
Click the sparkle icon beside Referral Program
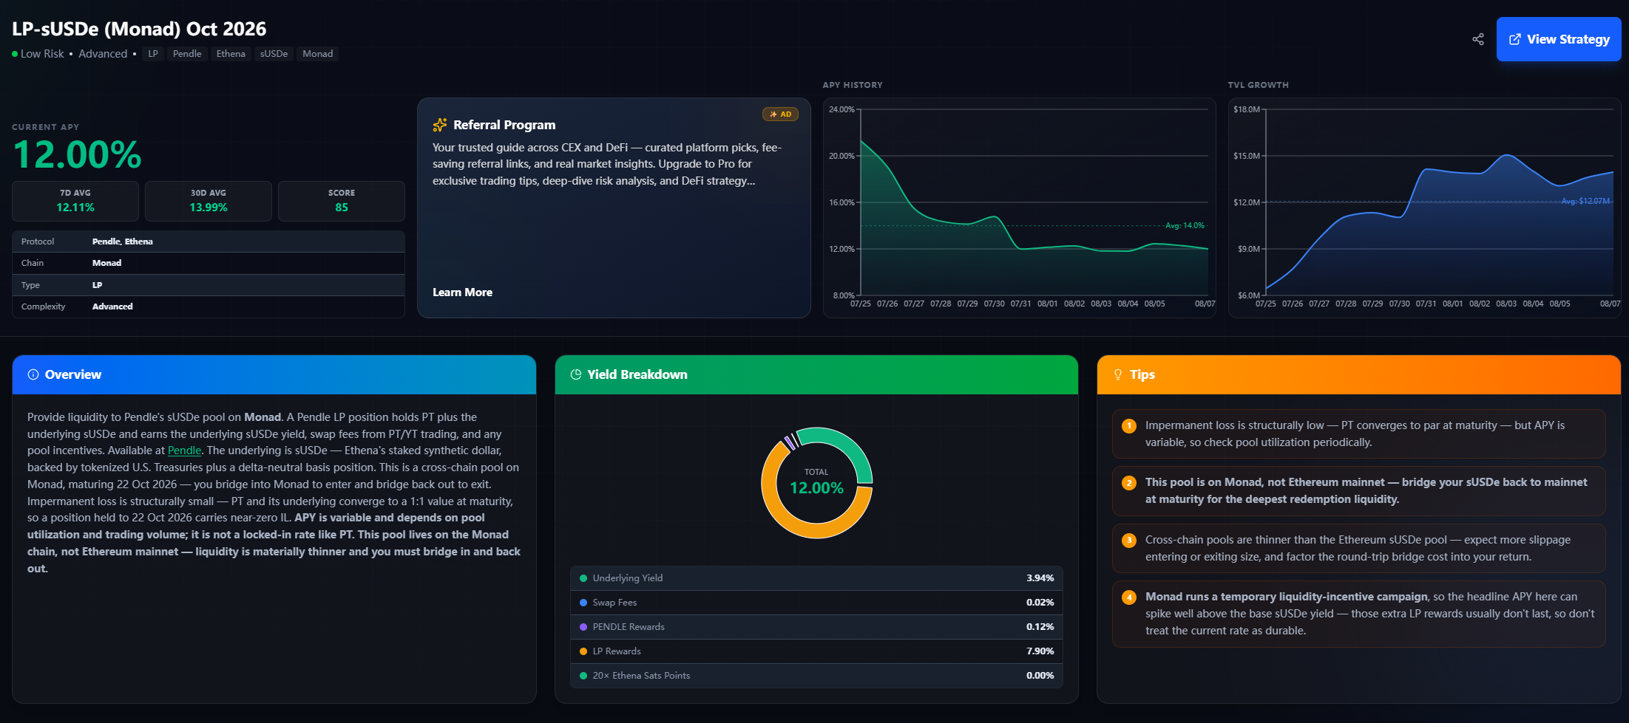(440, 125)
